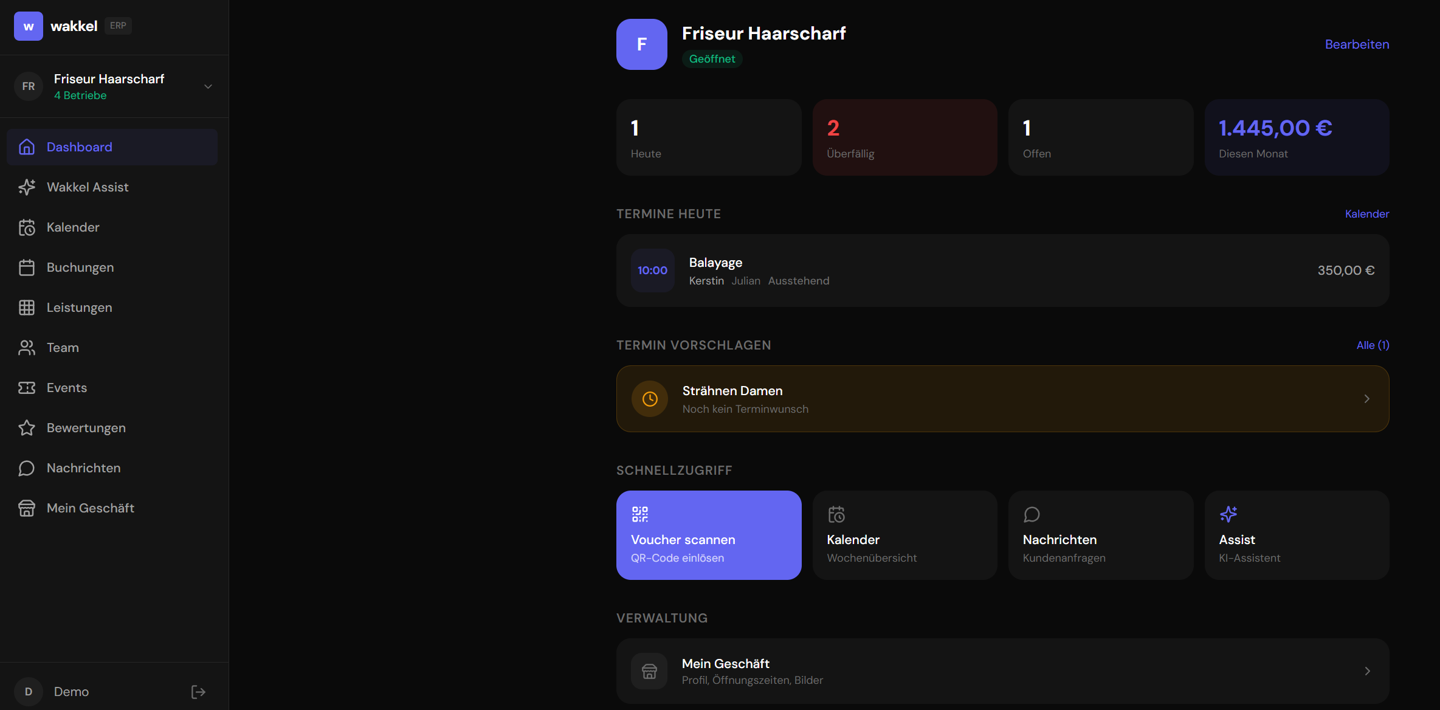Open the Balayage appointment entry
The height and width of the screenshot is (710, 1440).
pos(1002,271)
